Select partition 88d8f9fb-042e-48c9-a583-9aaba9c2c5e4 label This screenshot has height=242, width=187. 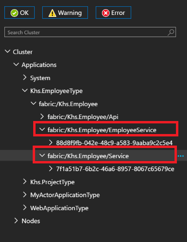114,143
